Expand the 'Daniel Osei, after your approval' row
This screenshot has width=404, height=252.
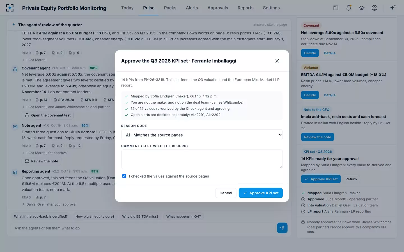49,204
